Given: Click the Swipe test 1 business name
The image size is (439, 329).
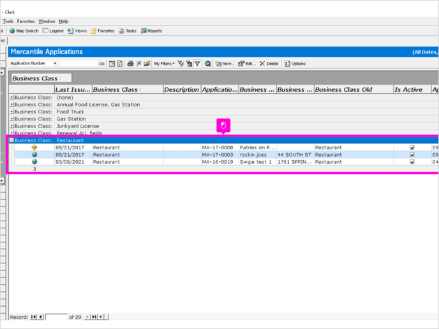Looking at the screenshot, I should point(255,162).
